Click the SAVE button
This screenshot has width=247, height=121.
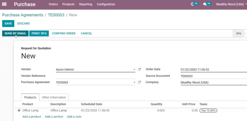[8, 24]
